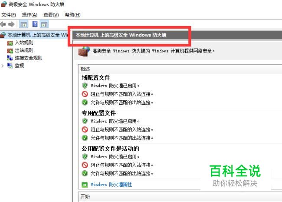Screen dimensions: 282x202
Task: Click red block icon under 公用配置文件是活动的
Action: click(x=85, y=165)
